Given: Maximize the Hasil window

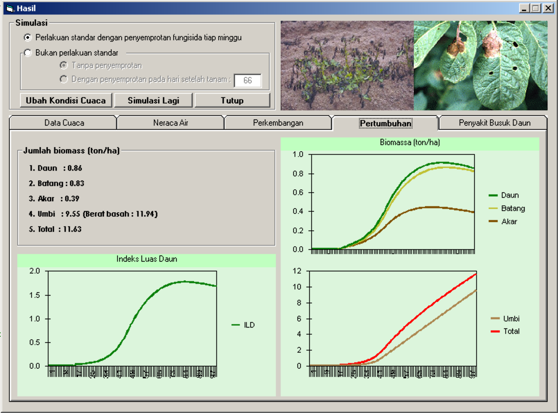Looking at the screenshot, I should click(536, 8).
